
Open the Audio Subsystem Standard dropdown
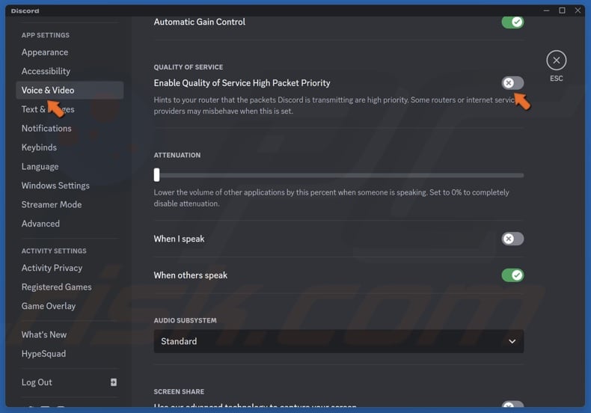[338, 341]
